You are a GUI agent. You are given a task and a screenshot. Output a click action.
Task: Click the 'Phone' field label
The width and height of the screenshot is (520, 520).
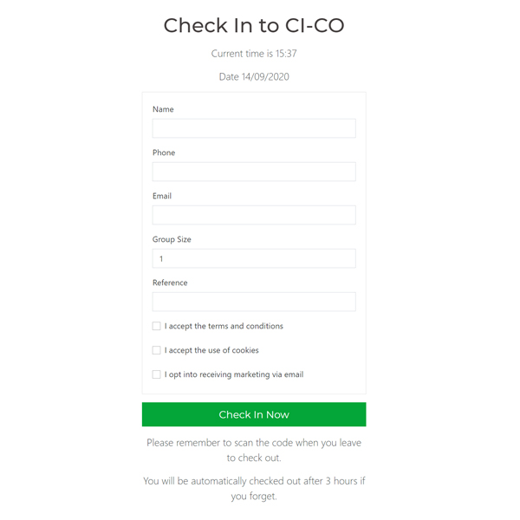[164, 153]
